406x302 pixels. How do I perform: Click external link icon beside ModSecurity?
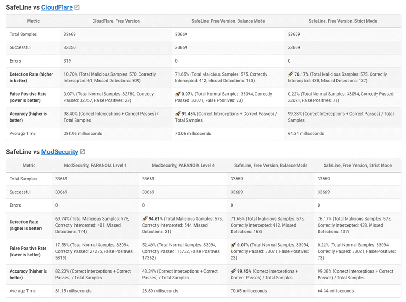point(82,151)
